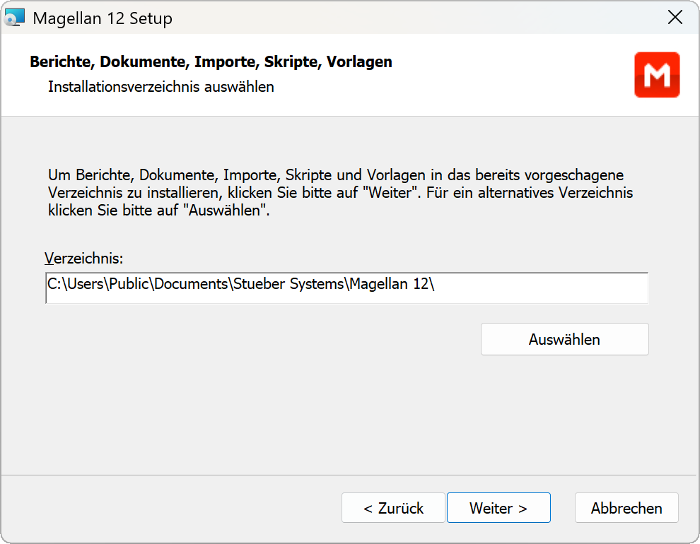Click the Weiter button to continue
Screen dimensions: 700x544
point(498,507)
